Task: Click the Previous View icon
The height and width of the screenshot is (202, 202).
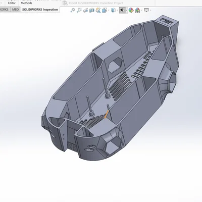Action: [85, 10]
